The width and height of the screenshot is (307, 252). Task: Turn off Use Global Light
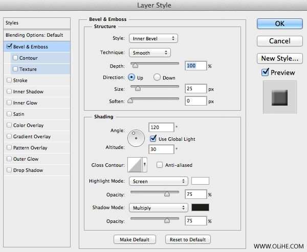point(153,139)
